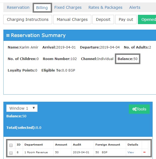Image resolution: width=156 pixels, height=159 pixels.
Task: Click the Departure:2019-04-04 field
Action: click(100, 47)
